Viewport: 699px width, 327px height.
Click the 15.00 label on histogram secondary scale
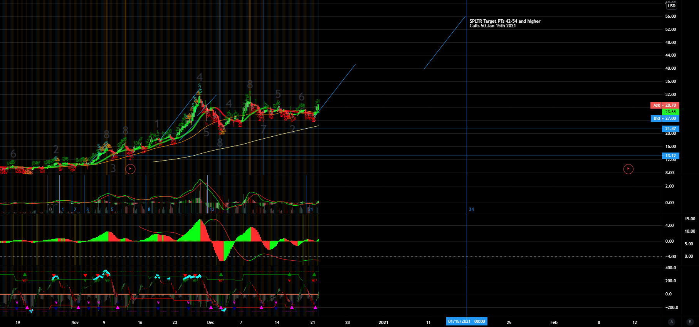[690, 219]
